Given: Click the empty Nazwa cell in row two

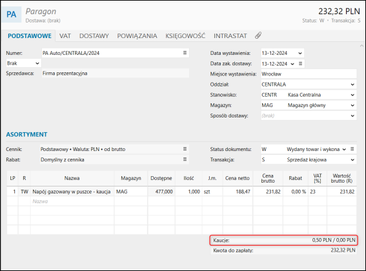Looking at the screenshot, I should [72, 201].
